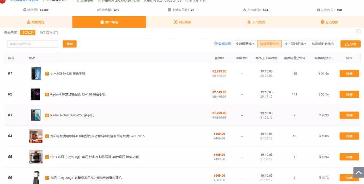Switch to the 数据概览 tab

(x=36, y=22)
